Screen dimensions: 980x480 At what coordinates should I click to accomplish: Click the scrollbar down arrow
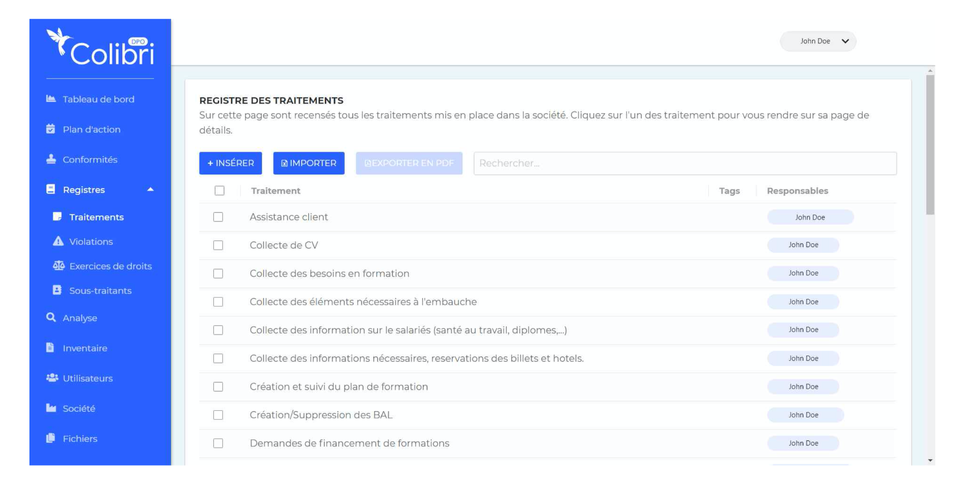[930, 461]
